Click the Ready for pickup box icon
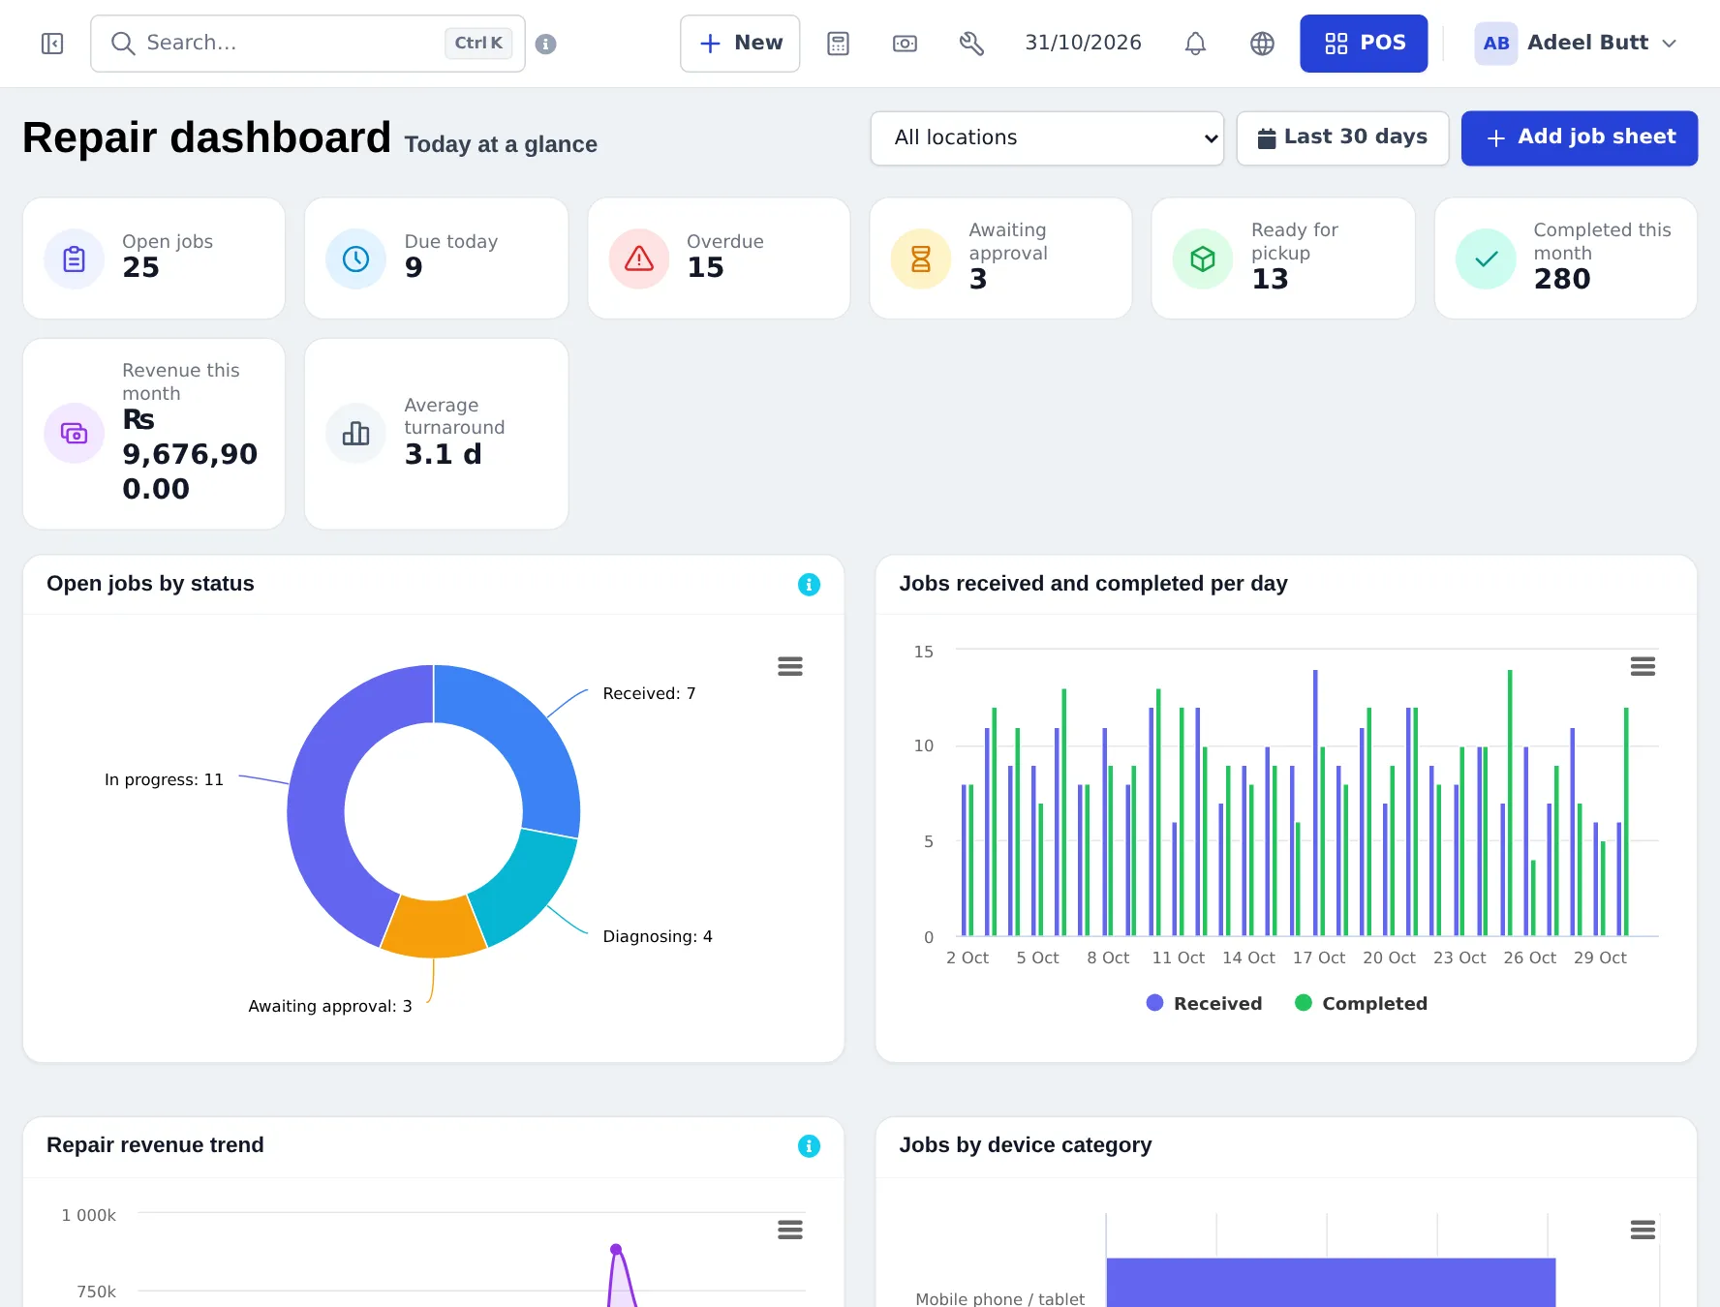The image size is (1720, 1307). [1203, 258]
